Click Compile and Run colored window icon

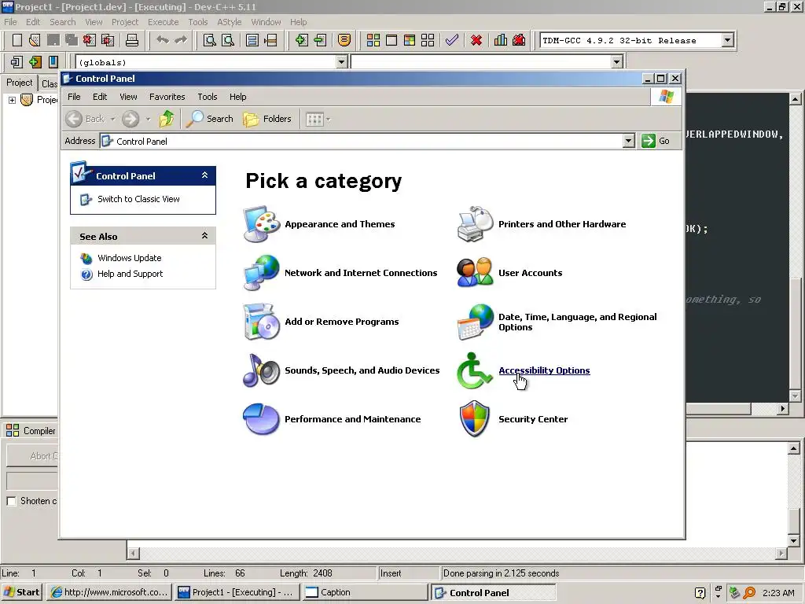click(x=409, y=40)
